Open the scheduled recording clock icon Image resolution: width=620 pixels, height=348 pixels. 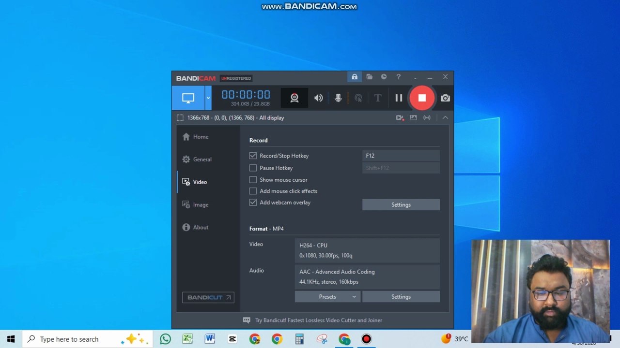click(384, 77)
